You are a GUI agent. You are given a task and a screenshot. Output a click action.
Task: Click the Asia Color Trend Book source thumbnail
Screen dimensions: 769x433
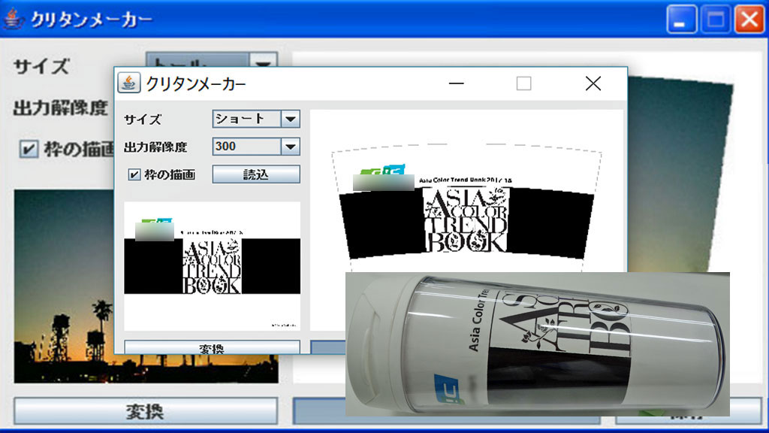coord(212,266)
